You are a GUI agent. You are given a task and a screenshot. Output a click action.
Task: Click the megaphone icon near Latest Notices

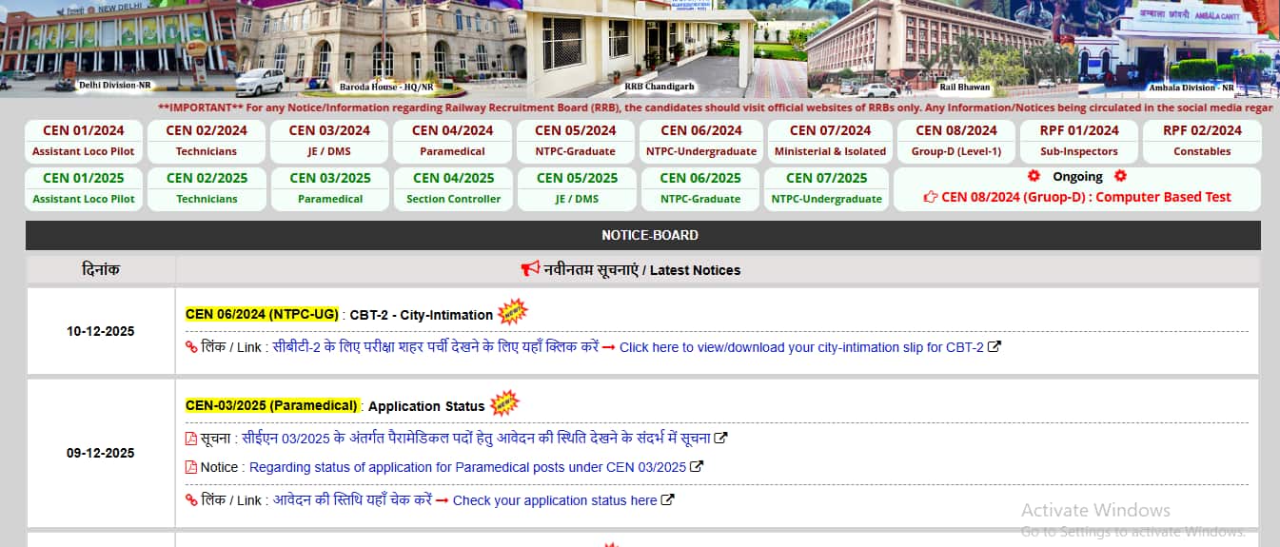point(530,269)
